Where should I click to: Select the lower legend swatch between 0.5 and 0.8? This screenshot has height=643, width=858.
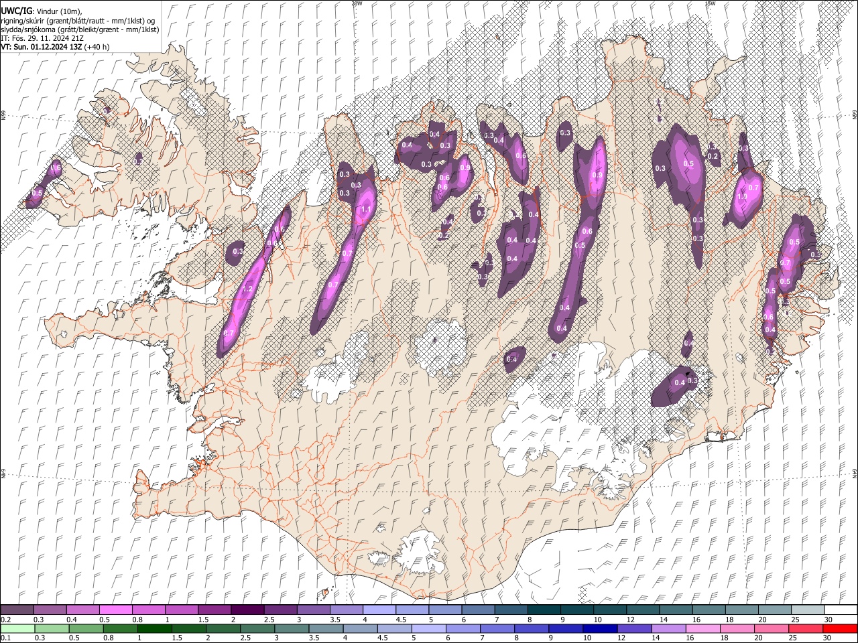pos(86,628)
